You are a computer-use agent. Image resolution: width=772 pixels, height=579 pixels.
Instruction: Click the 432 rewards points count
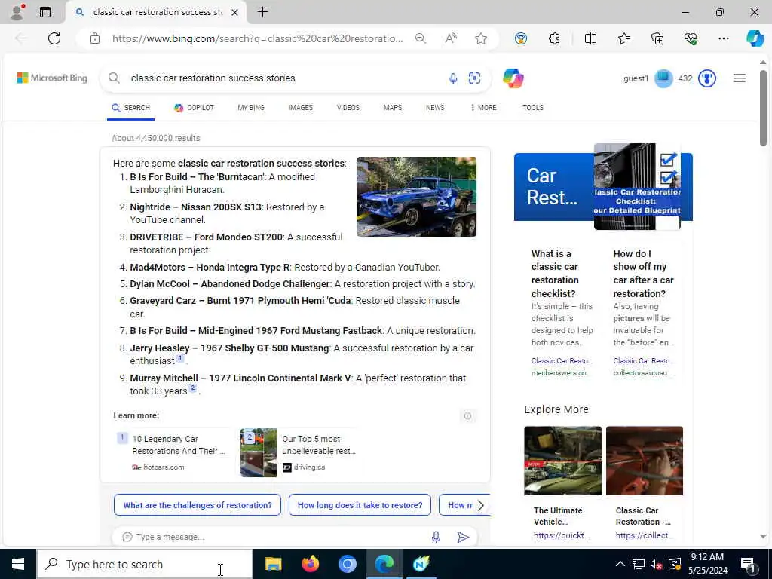pos(685,78)
